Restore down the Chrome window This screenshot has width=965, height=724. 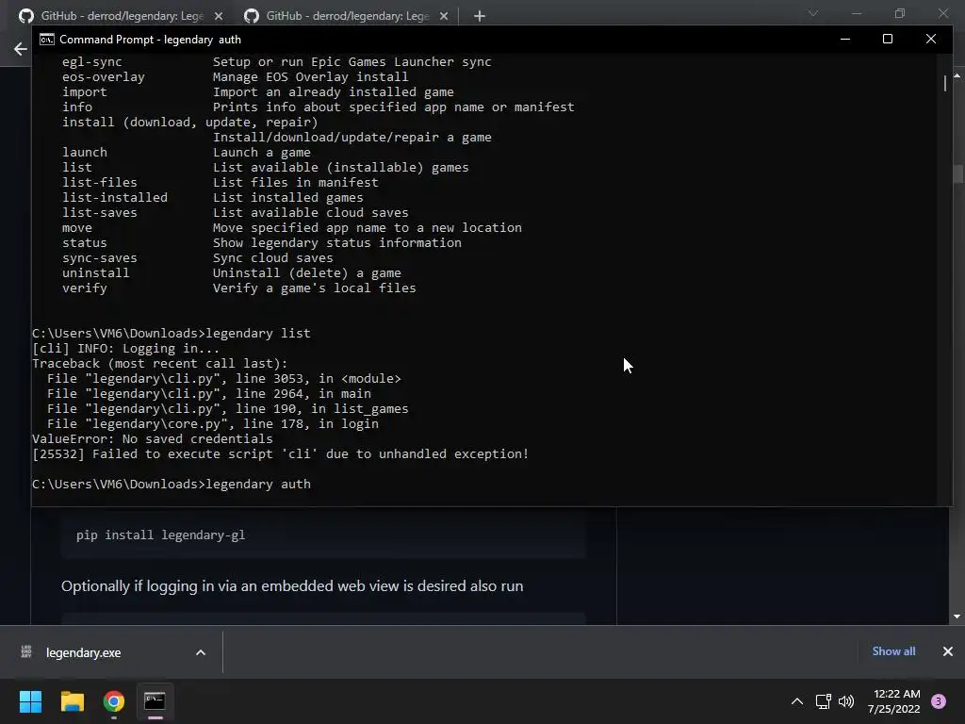(x=900, y=13)
